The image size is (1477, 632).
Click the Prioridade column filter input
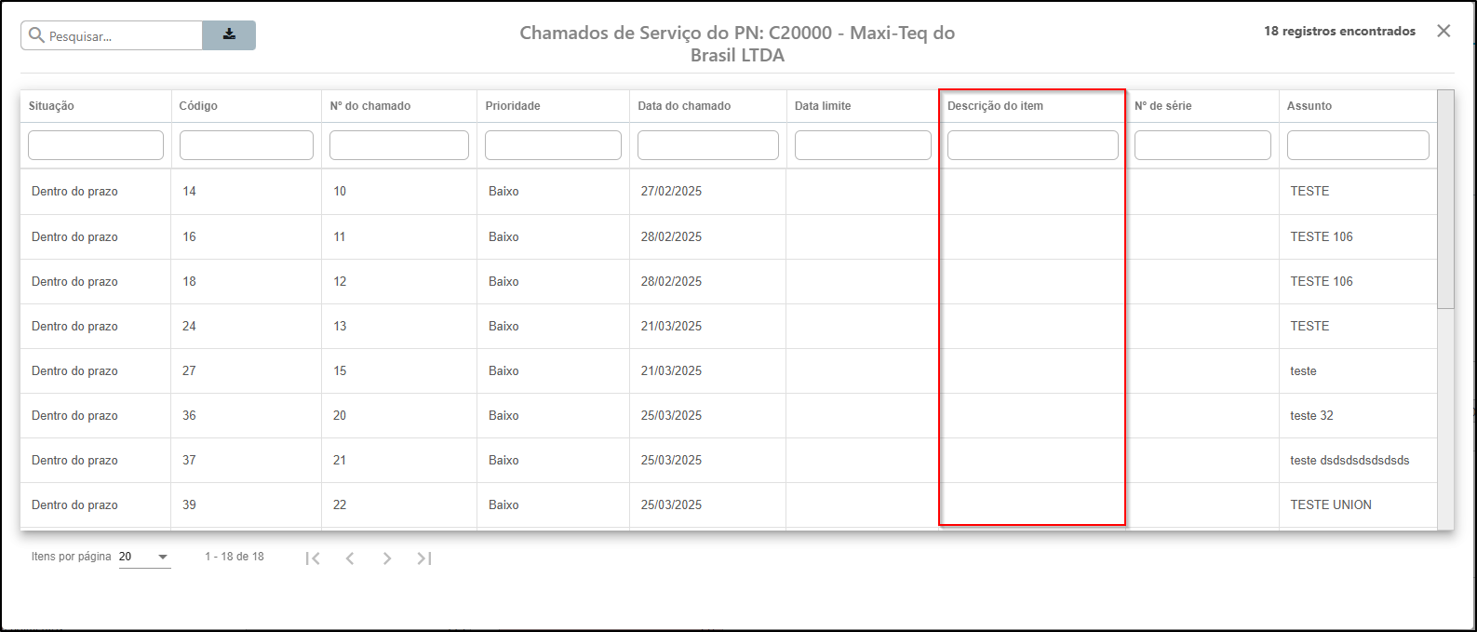[x=553, y=145]
